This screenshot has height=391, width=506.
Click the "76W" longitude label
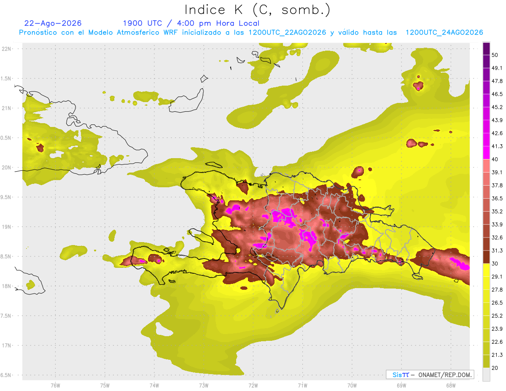pyautogui.click(x=55, y=386)
